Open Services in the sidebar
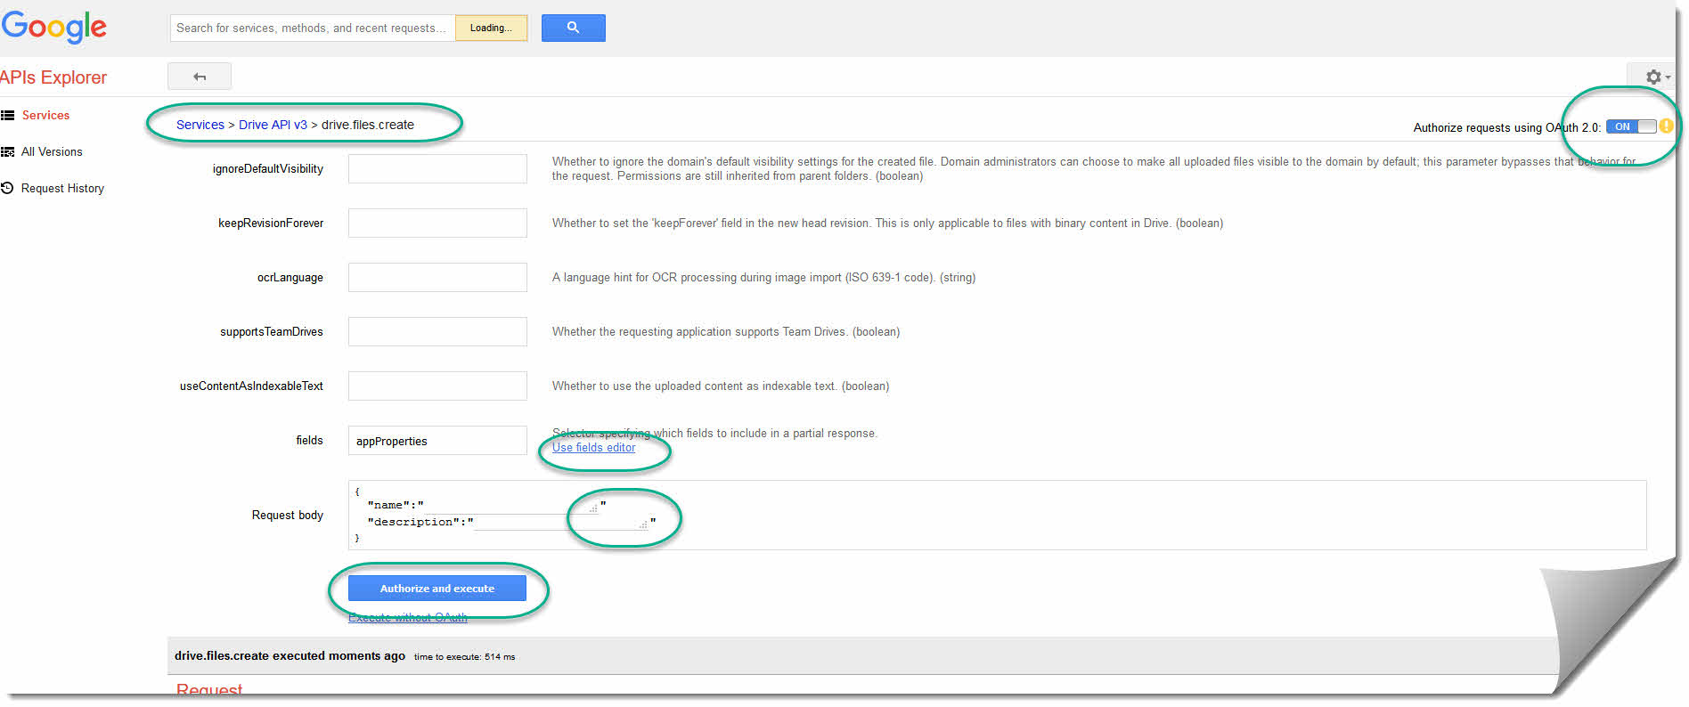The width and height of the screenshot is (1689, 707). tap(45, 116)
